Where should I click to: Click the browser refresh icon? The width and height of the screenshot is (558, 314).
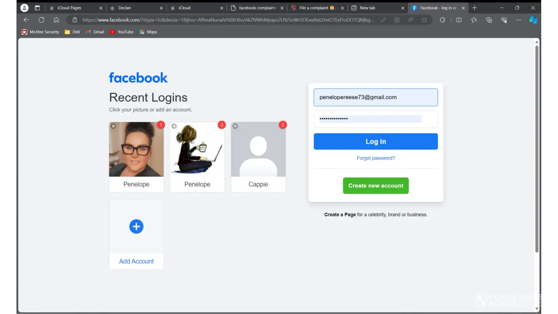coord(41,20)
